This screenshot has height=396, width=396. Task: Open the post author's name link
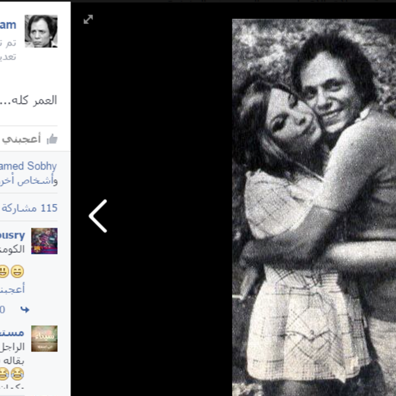pyautogui.click(x=8, y=25)
